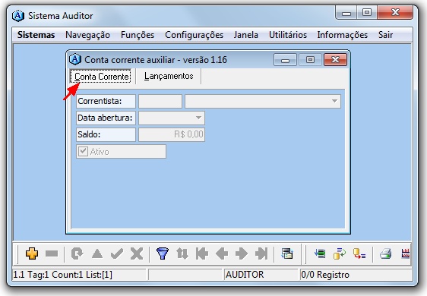Minimize the Conta corrente auxiliar window
This screenshot has width=427, height=296.
click(x=285, y=60)
